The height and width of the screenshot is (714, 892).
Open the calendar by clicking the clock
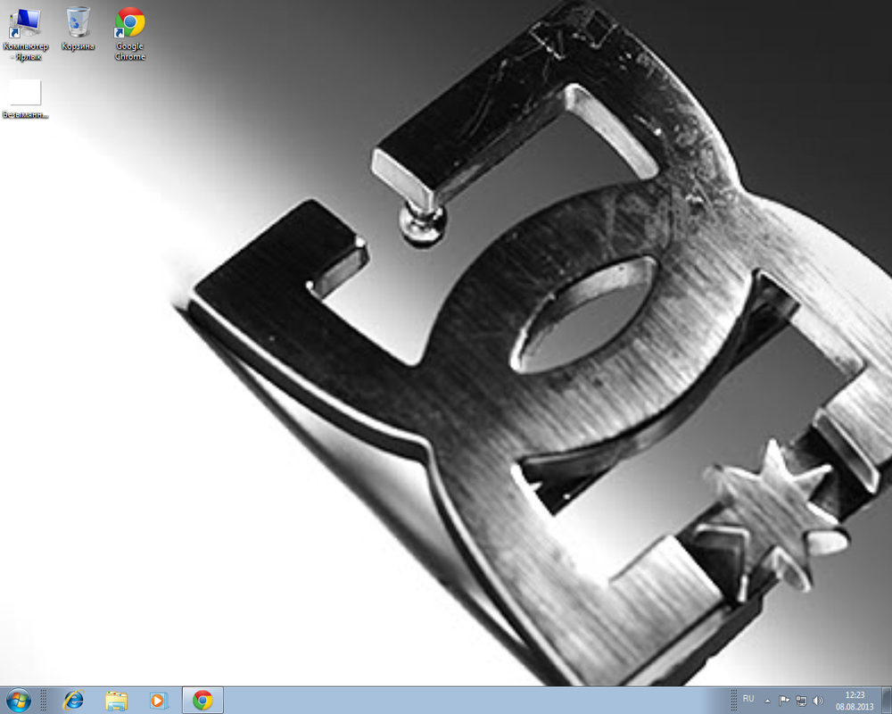point(855,701)
